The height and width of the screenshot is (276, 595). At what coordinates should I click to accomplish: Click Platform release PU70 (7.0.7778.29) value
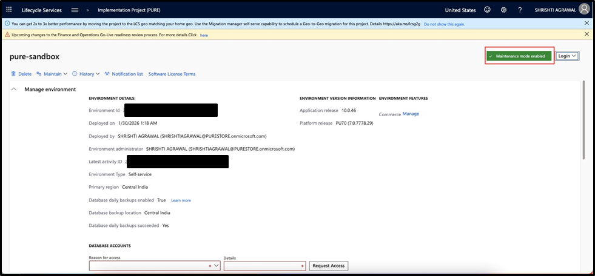click(354, 123)
